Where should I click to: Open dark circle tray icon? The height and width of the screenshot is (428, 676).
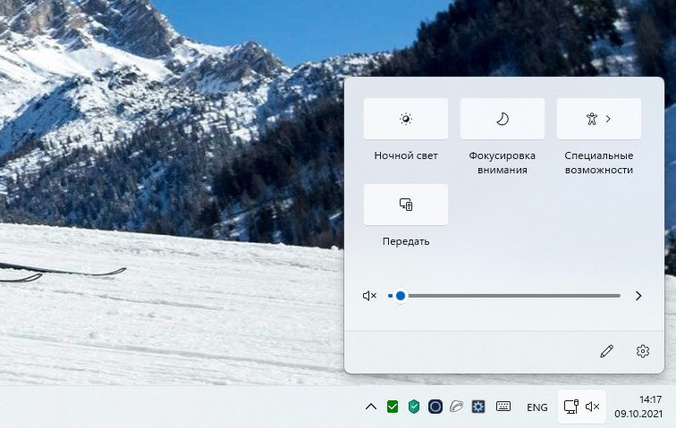point(435,407)
